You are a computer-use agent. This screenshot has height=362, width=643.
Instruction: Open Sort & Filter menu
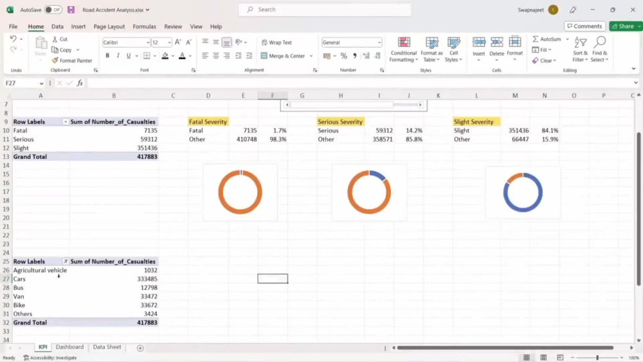(580, 50)
